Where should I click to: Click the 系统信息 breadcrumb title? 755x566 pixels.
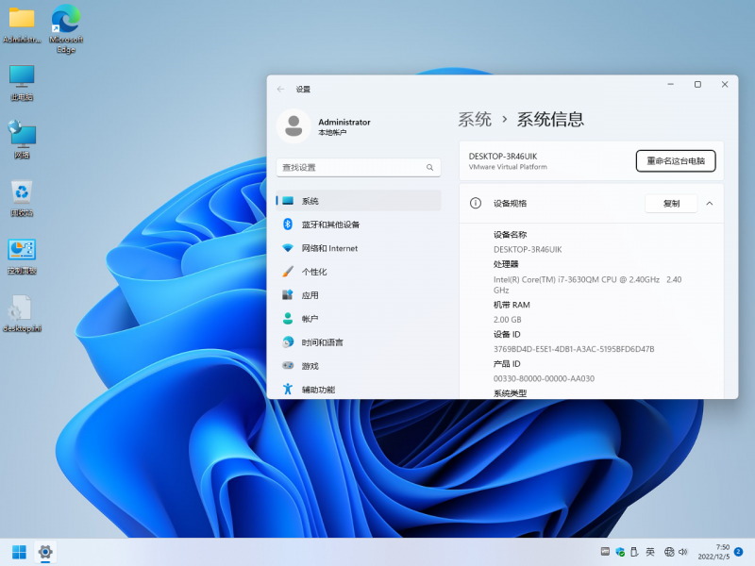coord(550,119)
